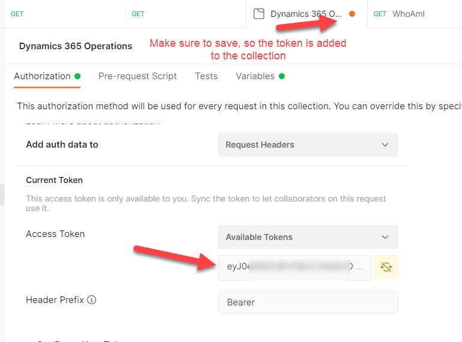
Task: Open the Available Tokens dropdown
Action: 308,237
